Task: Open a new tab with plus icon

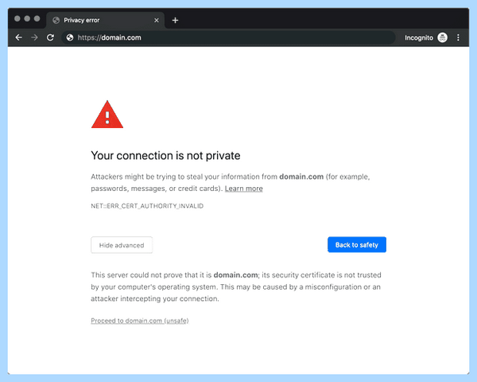Action: pos(175,21)
